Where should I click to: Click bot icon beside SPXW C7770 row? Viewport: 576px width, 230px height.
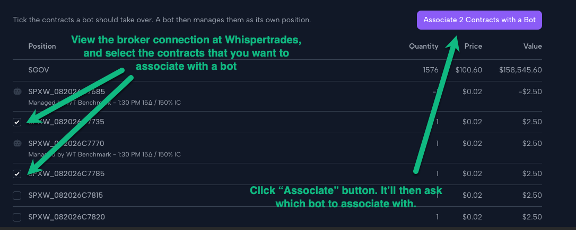pyautogui.click(x=18, y=144)
